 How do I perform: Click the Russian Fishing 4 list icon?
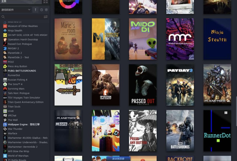(5, 80)
